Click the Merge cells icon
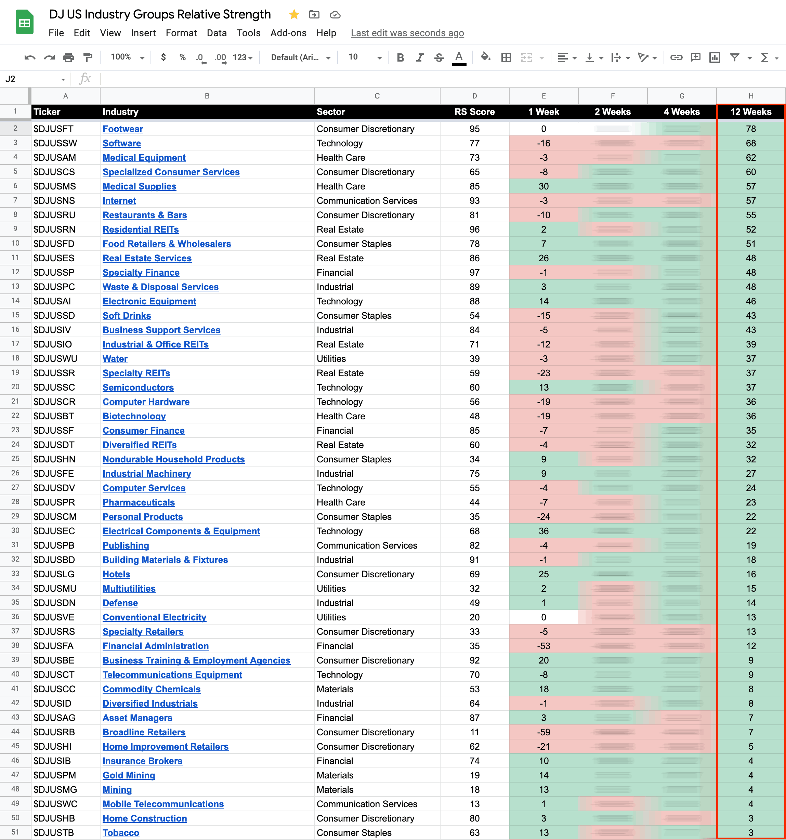This screenshot has height=840, width=786. pyautogui.click(x=526, y=57)
